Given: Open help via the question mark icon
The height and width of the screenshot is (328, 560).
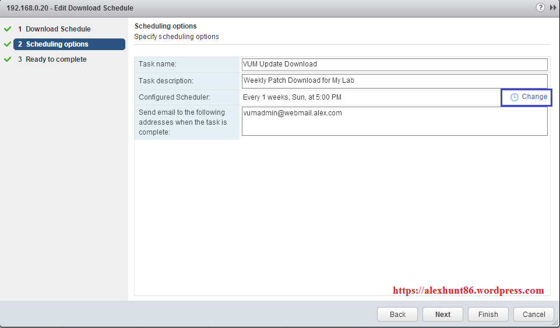Looking at the screenshot, I should [540, 8].
